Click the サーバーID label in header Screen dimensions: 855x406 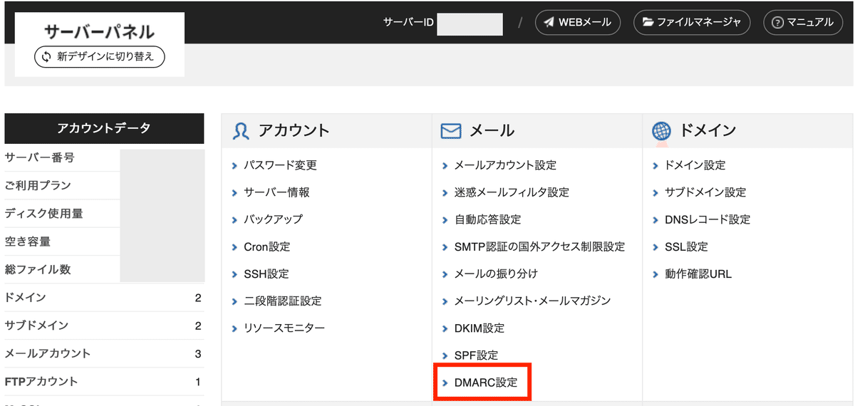pyautogui.click(x=408, y=22)
